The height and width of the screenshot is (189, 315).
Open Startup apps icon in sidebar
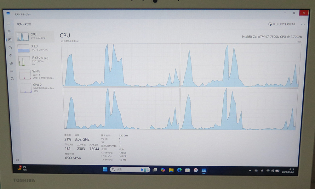point(11,55)
